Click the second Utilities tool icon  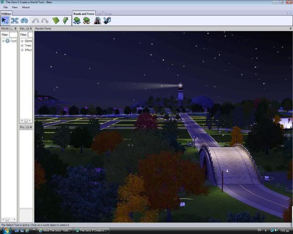tap(15, 21)
